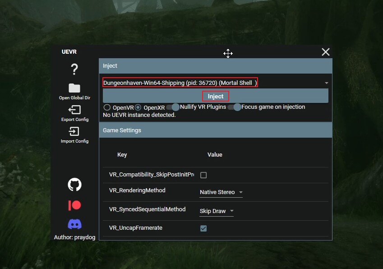Viewport: 383px width, 269px height.
Task: Open the Native Stereo rendering dropdown
Action: click(x=221, y=192)
